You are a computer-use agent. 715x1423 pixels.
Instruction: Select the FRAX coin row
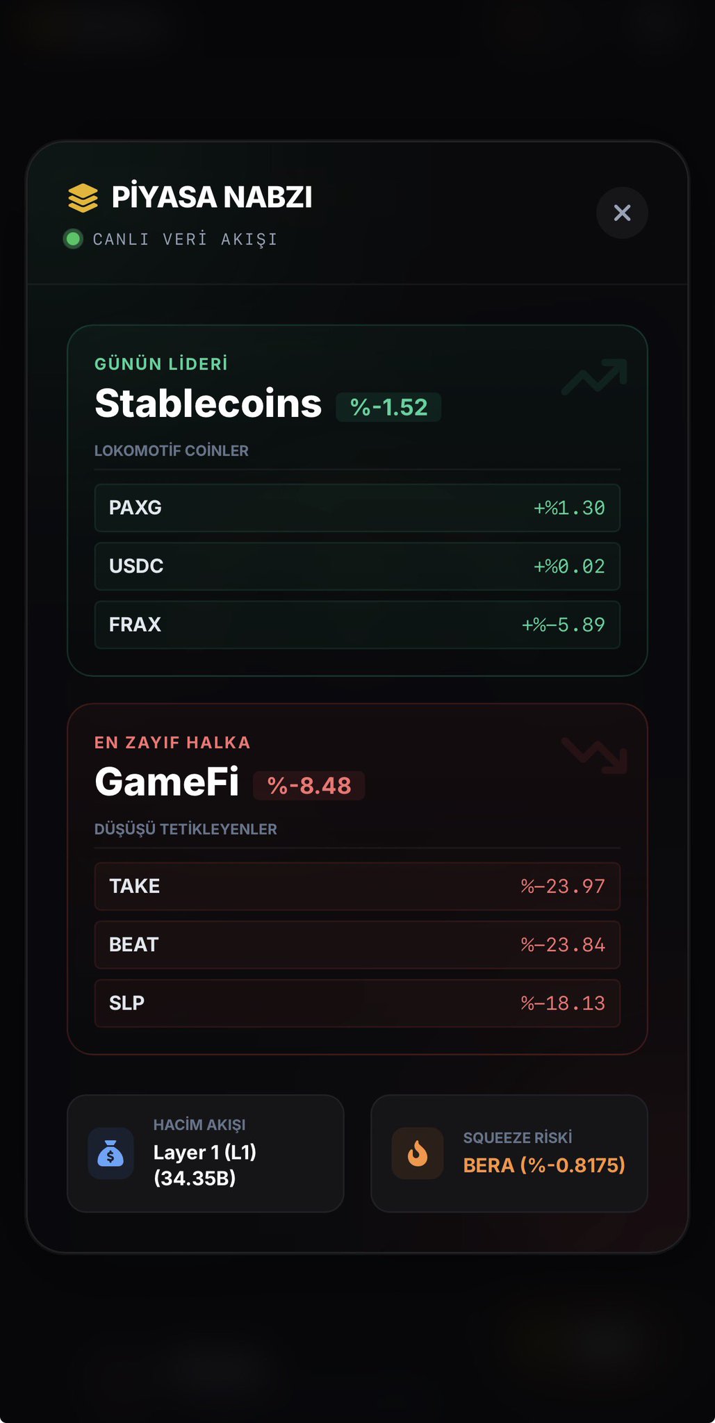(x=357, y=625)
